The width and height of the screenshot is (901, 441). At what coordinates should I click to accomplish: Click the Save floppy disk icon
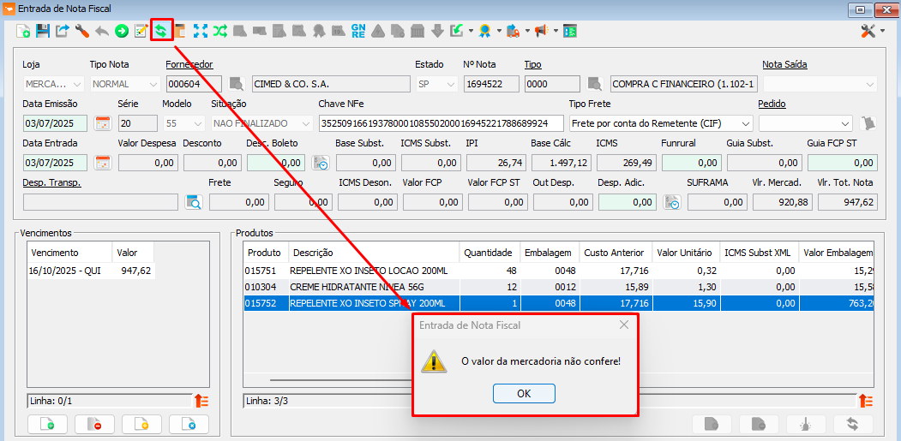[43, 31]
